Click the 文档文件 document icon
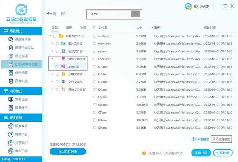 point(63,82)
